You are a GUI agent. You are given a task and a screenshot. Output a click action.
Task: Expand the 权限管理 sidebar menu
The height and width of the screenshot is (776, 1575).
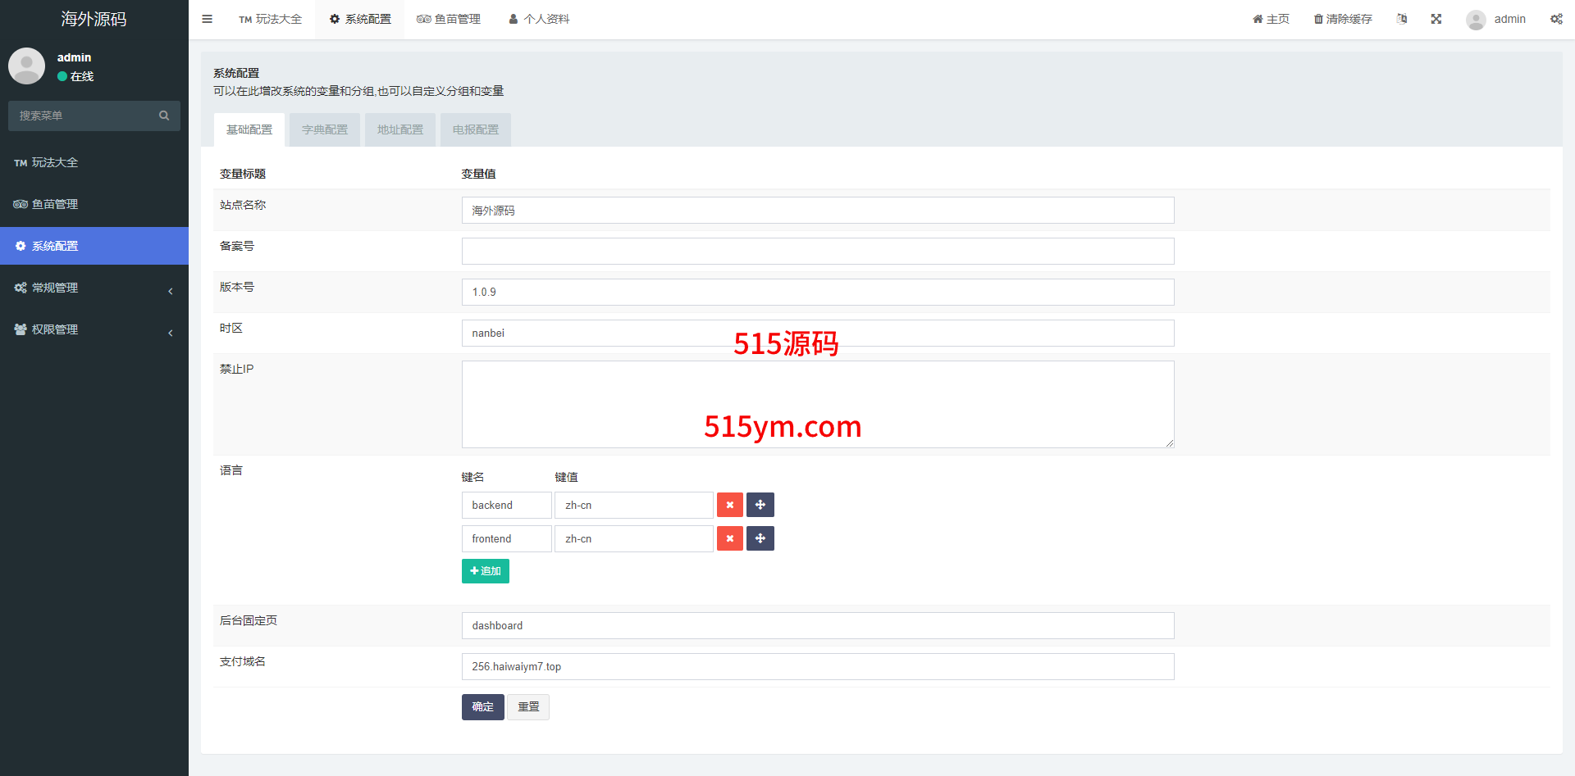(94, 329)
